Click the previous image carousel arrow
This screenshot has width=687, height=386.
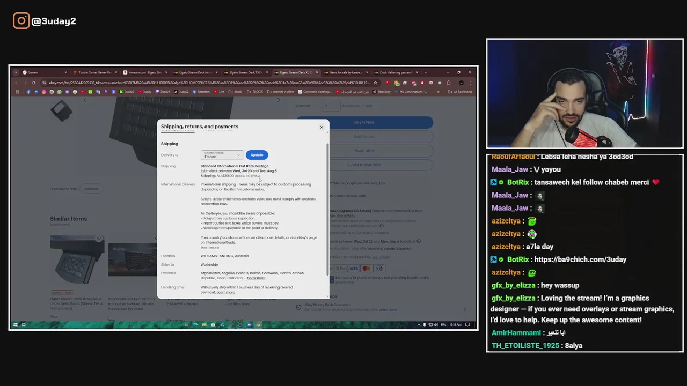[84, 100]
